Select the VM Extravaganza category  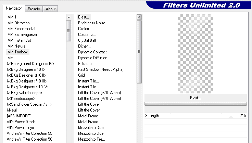(x=22, y=35)
